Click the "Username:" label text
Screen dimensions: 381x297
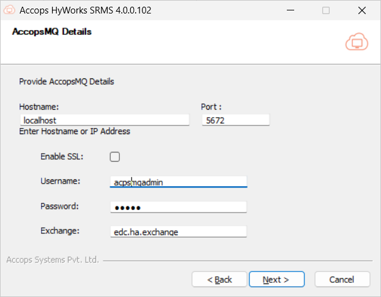60,181
